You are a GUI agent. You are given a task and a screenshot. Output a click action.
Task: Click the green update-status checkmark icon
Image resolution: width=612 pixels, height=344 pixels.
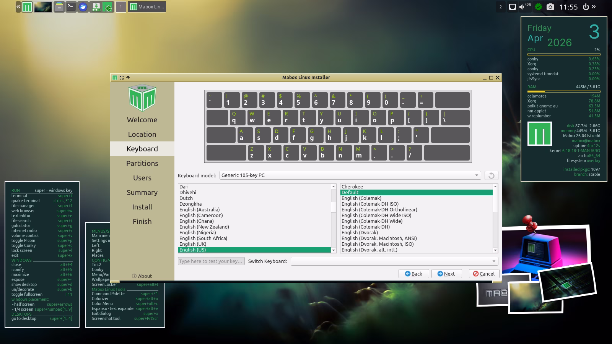539,6
